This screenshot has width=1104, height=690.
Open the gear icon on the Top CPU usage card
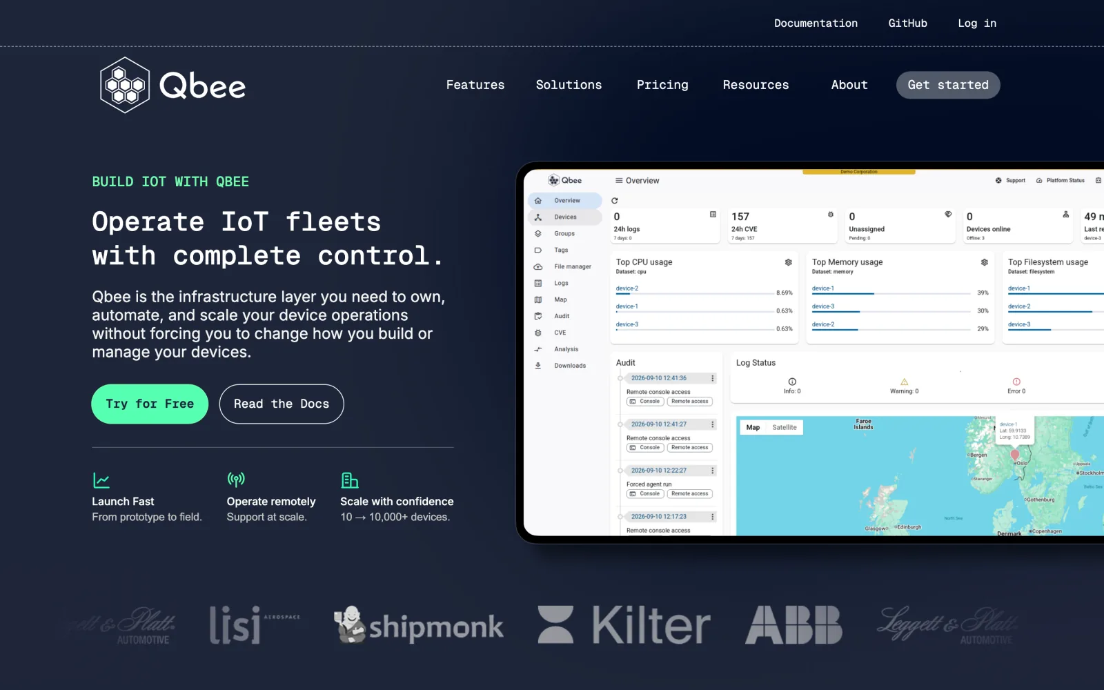pos(788,262)
